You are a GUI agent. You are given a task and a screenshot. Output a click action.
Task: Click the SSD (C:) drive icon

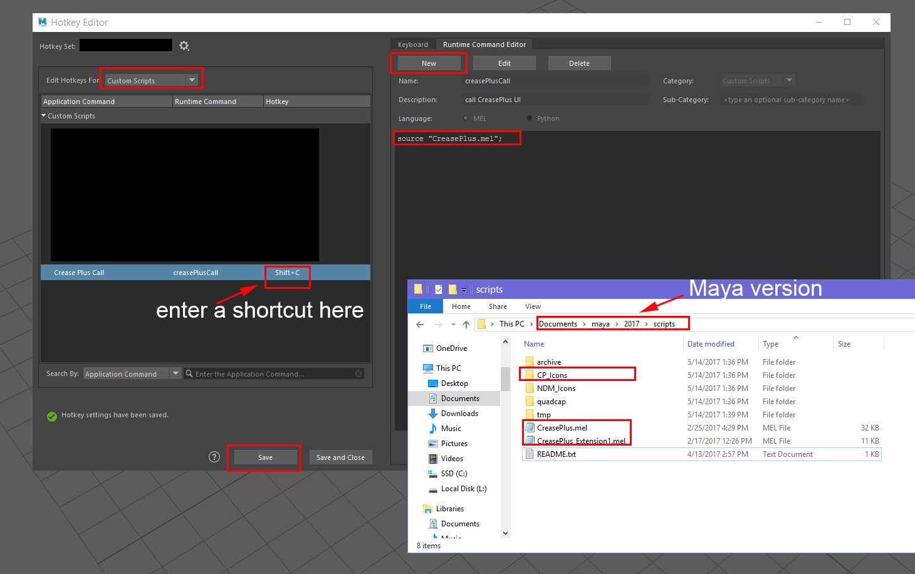[x=433, y=474]
